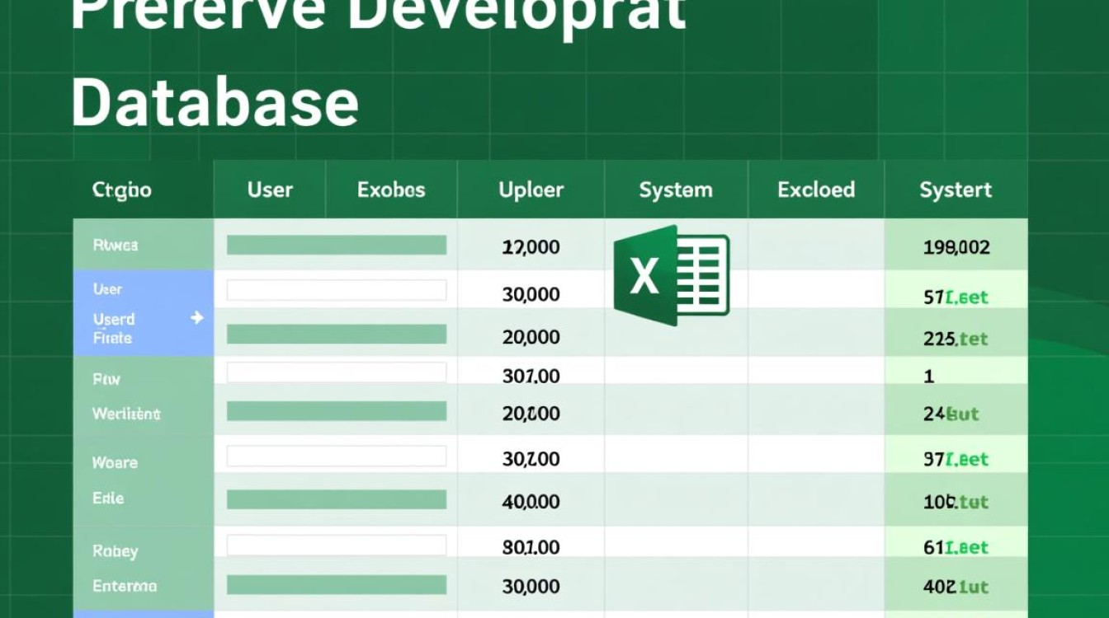
Task: Select the 198,002 cell under Systert
Action: tap(956, 246)
